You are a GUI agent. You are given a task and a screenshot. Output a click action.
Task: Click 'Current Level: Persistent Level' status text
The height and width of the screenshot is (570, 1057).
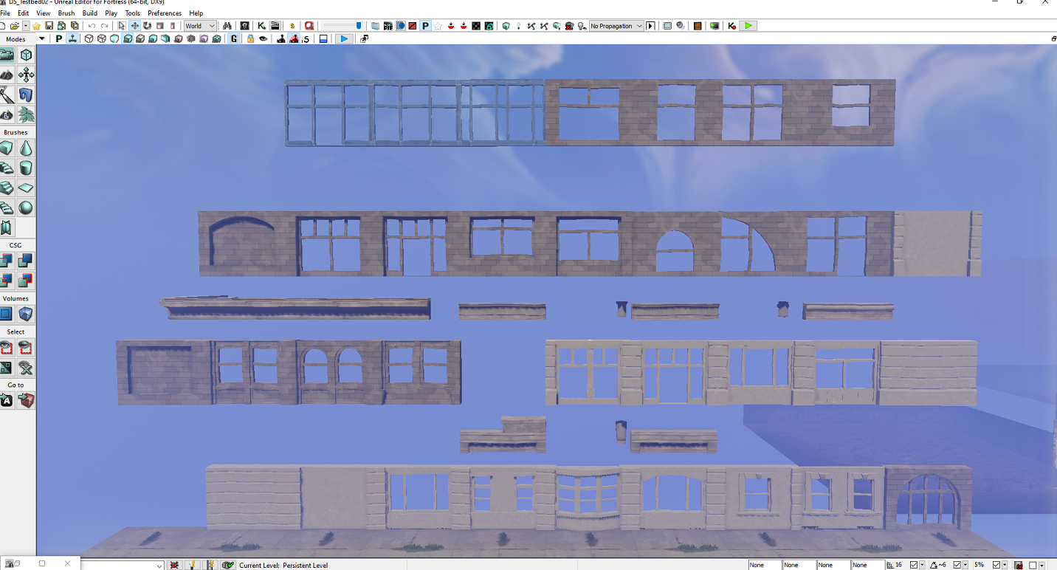pyautogui.click(x=283, y=566)
